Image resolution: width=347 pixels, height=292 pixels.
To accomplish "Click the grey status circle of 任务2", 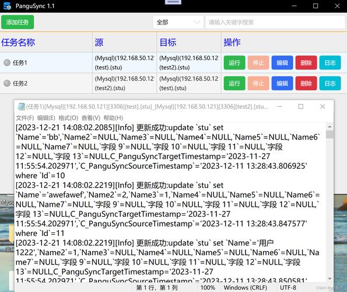I will coord(7,84).
